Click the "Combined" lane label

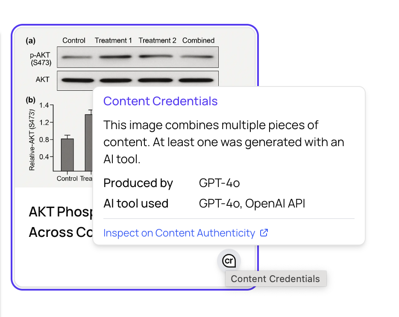click(x=198, y=40)
